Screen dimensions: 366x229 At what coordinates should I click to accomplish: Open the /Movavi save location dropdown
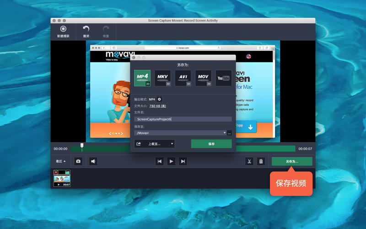coord(180,133)
